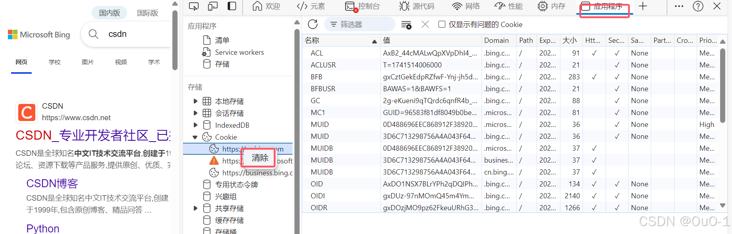Switch Bing to 国内版
The height and width of the screenshot is (234, 732).
click(109, 13)
